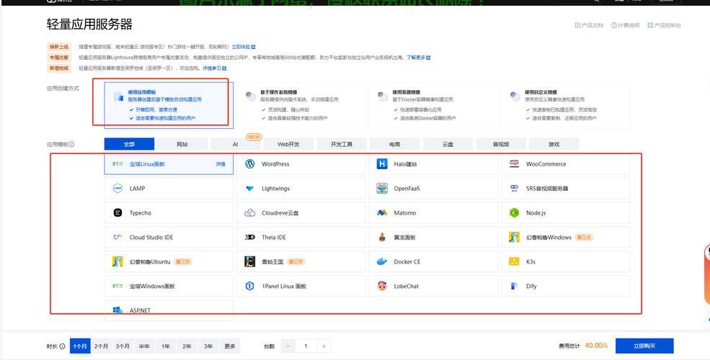Switch to the 云盘 template tab
This screenshot has width=710, height=360.
[448, 144]
